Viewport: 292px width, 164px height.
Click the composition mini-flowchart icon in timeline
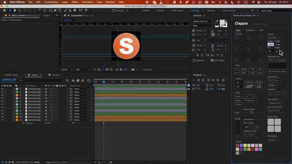(67, 81)
